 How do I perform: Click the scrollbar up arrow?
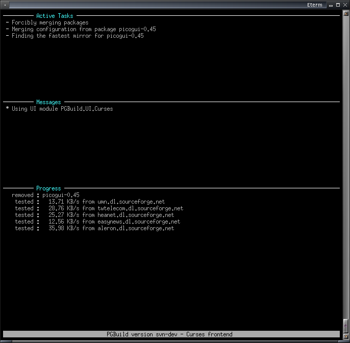click(346, 13)
